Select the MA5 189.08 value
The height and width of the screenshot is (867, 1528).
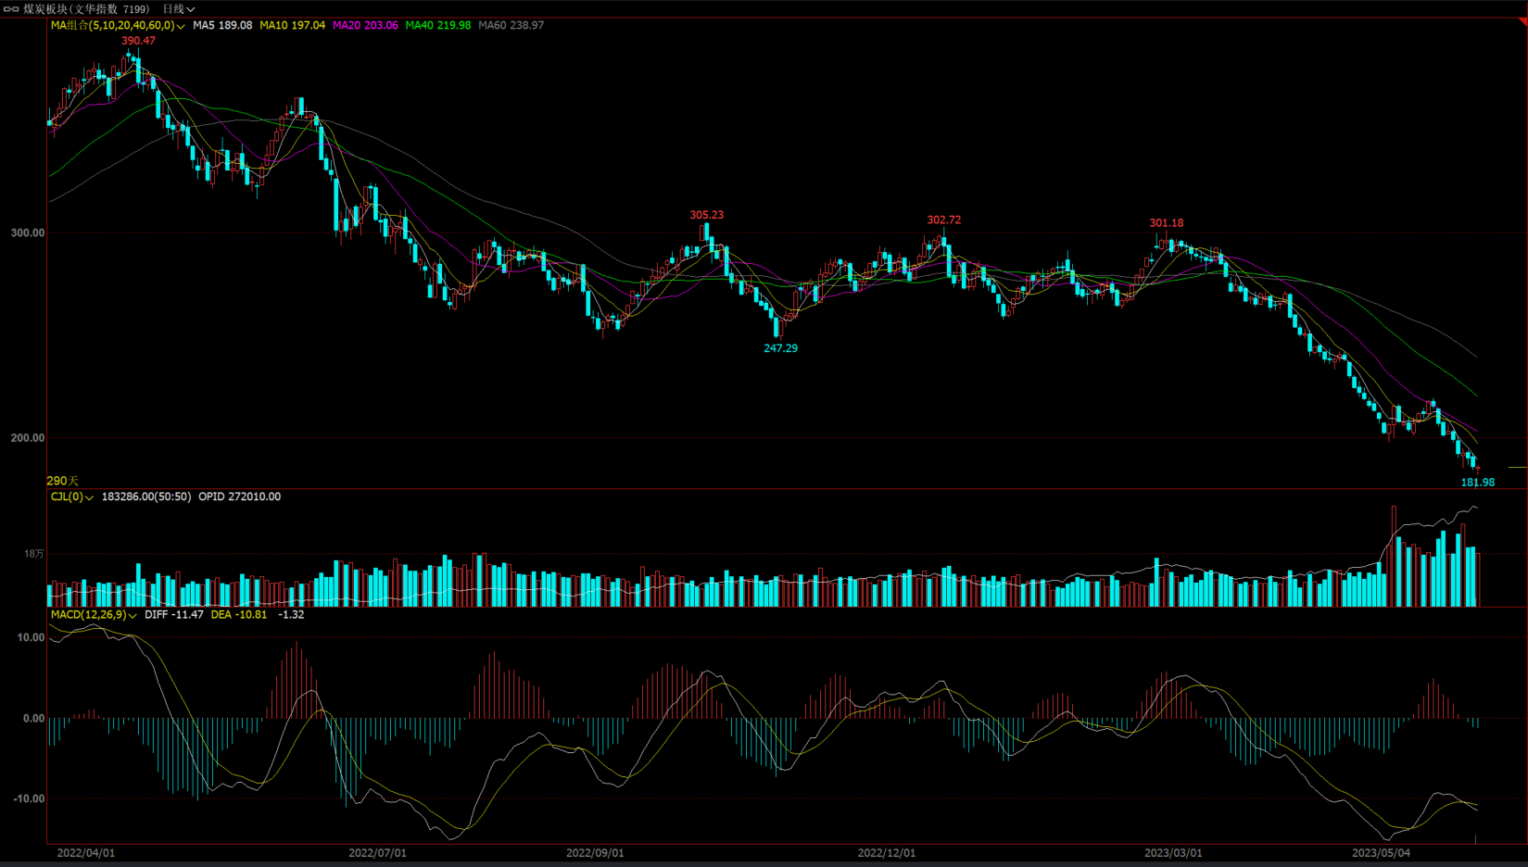coord(222,25)
